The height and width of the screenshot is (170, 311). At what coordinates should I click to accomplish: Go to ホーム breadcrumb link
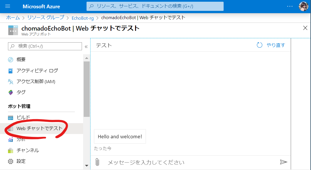[x=13, y=17]
